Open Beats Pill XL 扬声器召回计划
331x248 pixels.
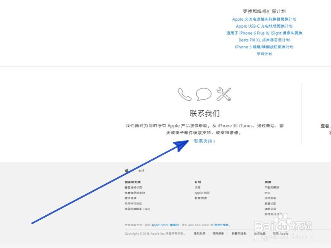point(264,40)
